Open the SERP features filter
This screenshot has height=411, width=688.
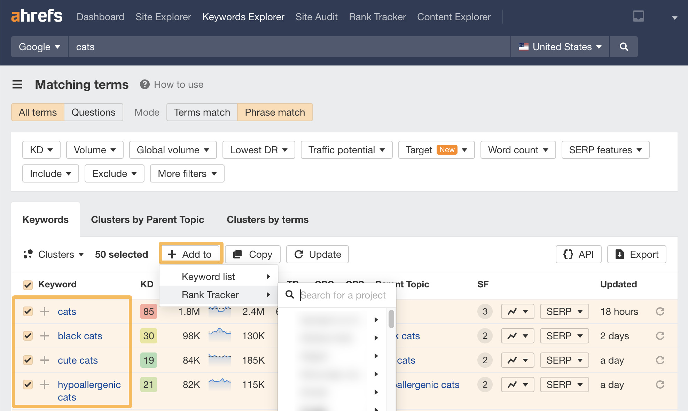[x=605, y=150]
